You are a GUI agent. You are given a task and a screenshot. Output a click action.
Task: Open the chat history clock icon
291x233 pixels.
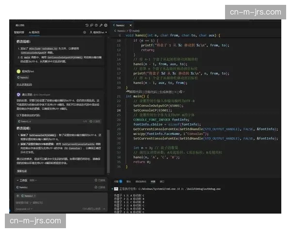click(87, 25)
